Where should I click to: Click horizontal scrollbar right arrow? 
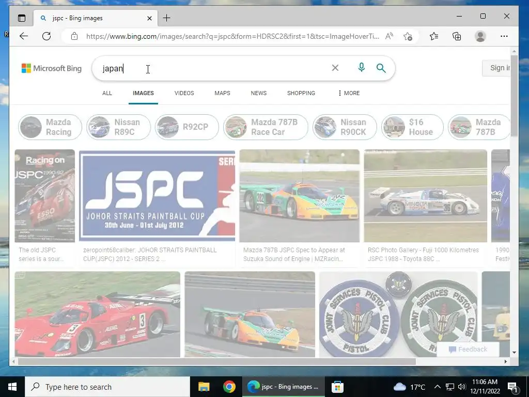(x=506, y=361)
